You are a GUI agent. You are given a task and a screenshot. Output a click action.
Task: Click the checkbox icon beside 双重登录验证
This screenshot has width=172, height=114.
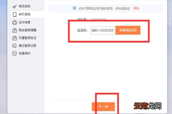pyautogui.click(x=15, y=38)
